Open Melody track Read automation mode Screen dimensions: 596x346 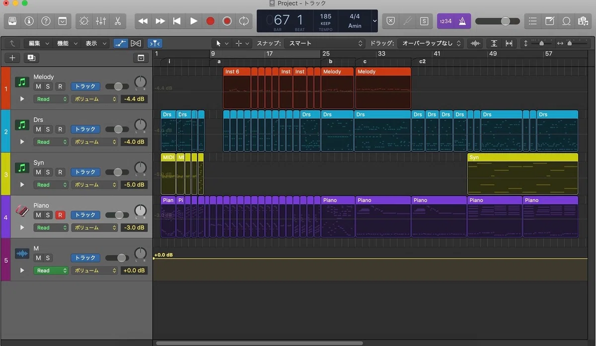click(51, 99)
